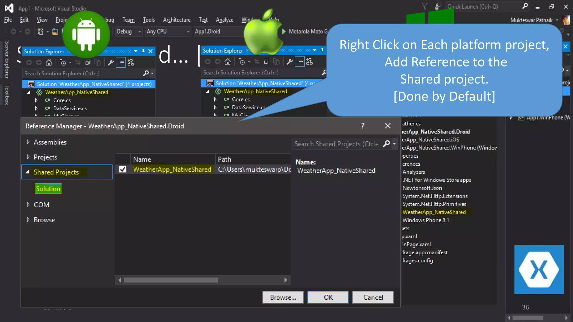Open the Architecture menu

[x=177, y=20]
